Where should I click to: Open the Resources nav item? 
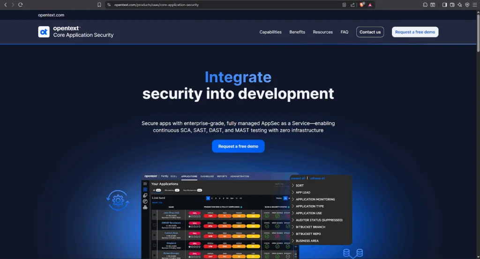(322, 32)
